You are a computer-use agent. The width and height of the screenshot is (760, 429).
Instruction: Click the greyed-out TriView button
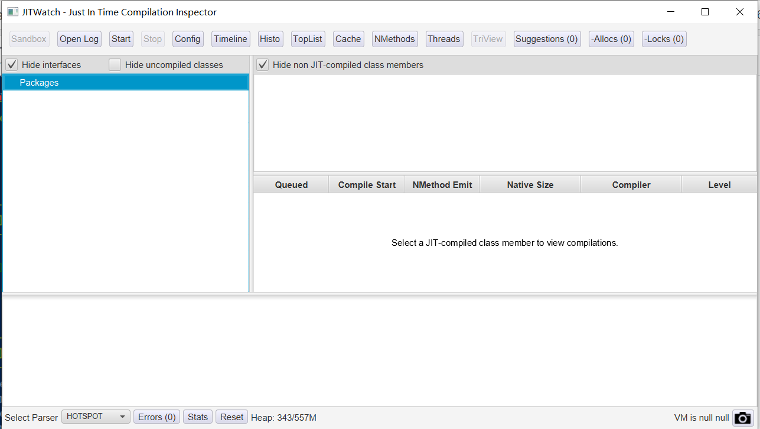tap(488, 39)
